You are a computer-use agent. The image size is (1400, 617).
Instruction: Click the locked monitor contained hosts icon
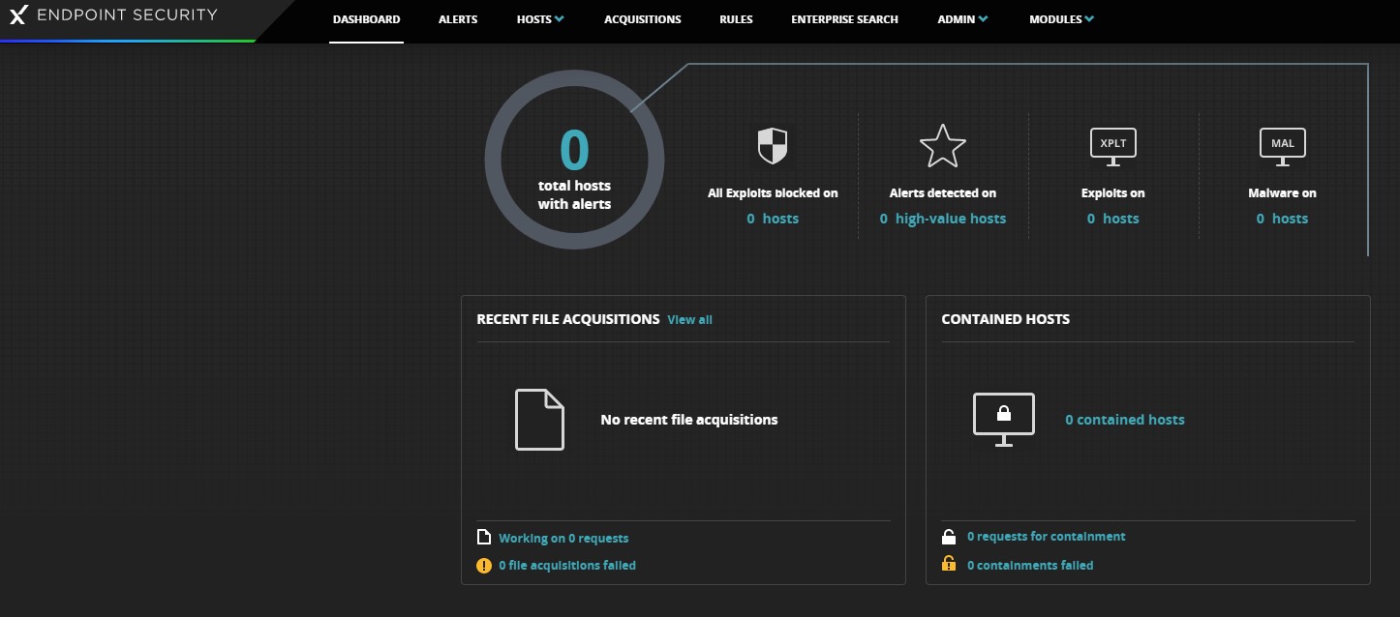pos(1003,419)
